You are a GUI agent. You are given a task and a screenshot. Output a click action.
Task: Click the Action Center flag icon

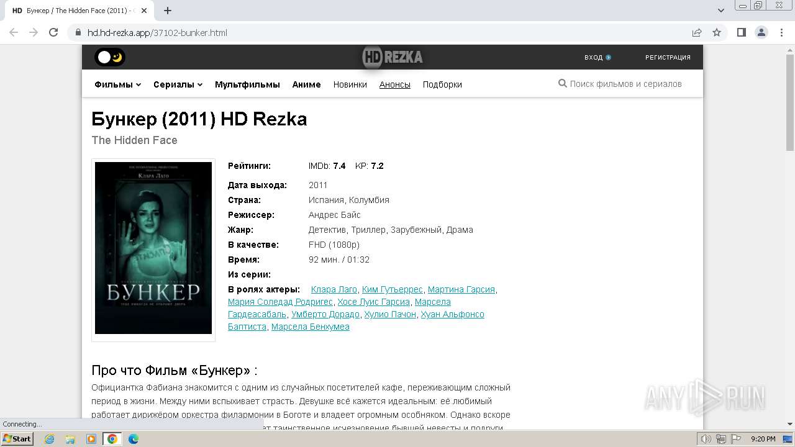(x=736, y=439)
